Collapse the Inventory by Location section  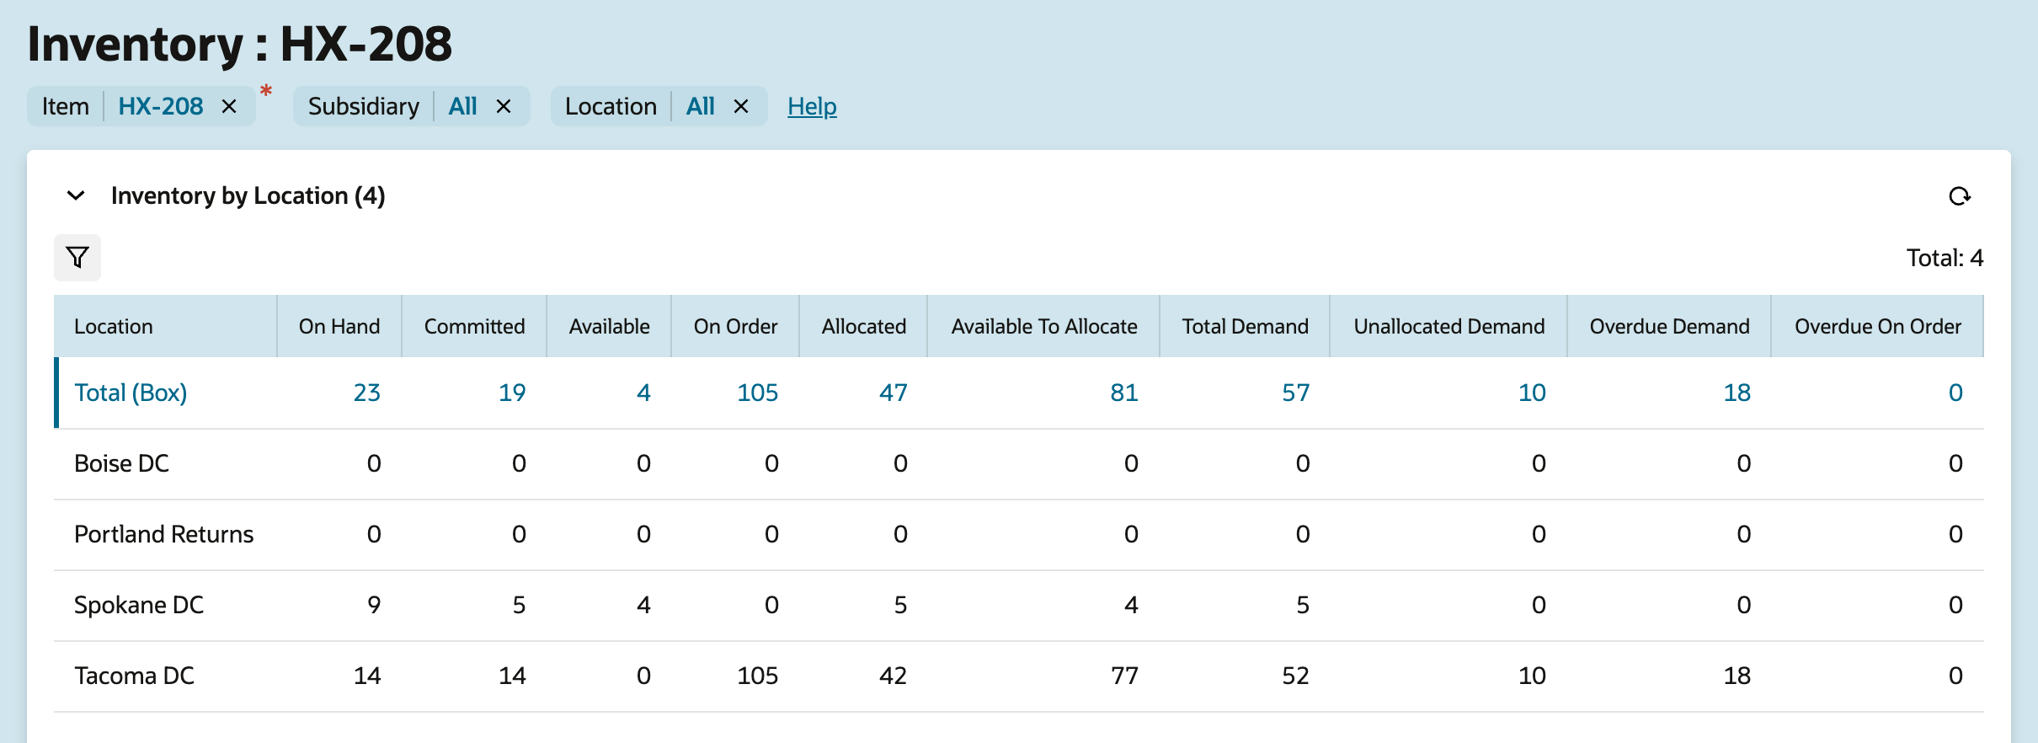[76, 196]
